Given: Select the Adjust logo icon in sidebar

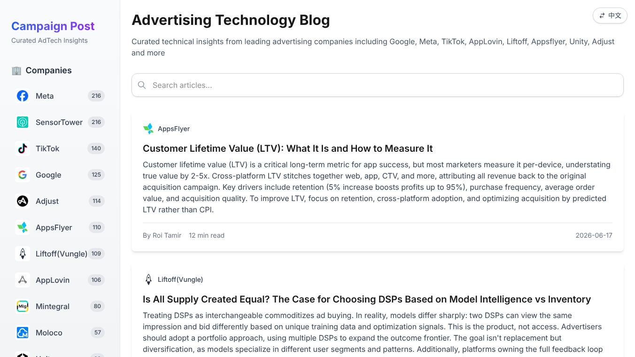Looking at the screenshot, I should coord(23,201).
